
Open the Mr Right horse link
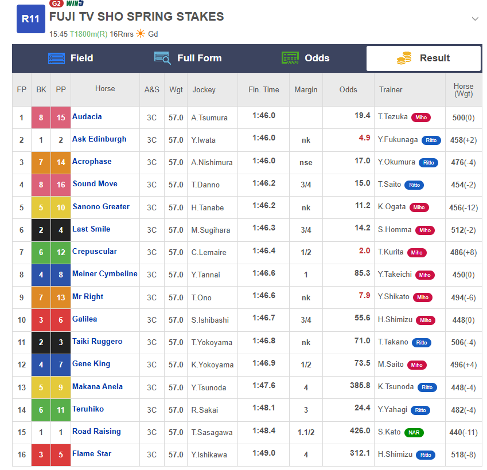point(88,297)
